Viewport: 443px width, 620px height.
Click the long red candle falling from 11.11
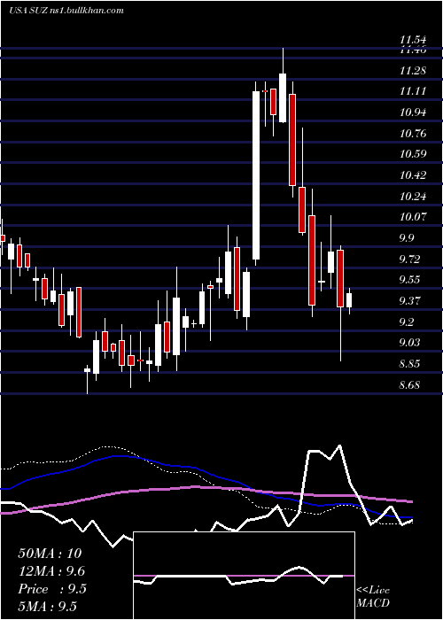click(x=292, y=140)
